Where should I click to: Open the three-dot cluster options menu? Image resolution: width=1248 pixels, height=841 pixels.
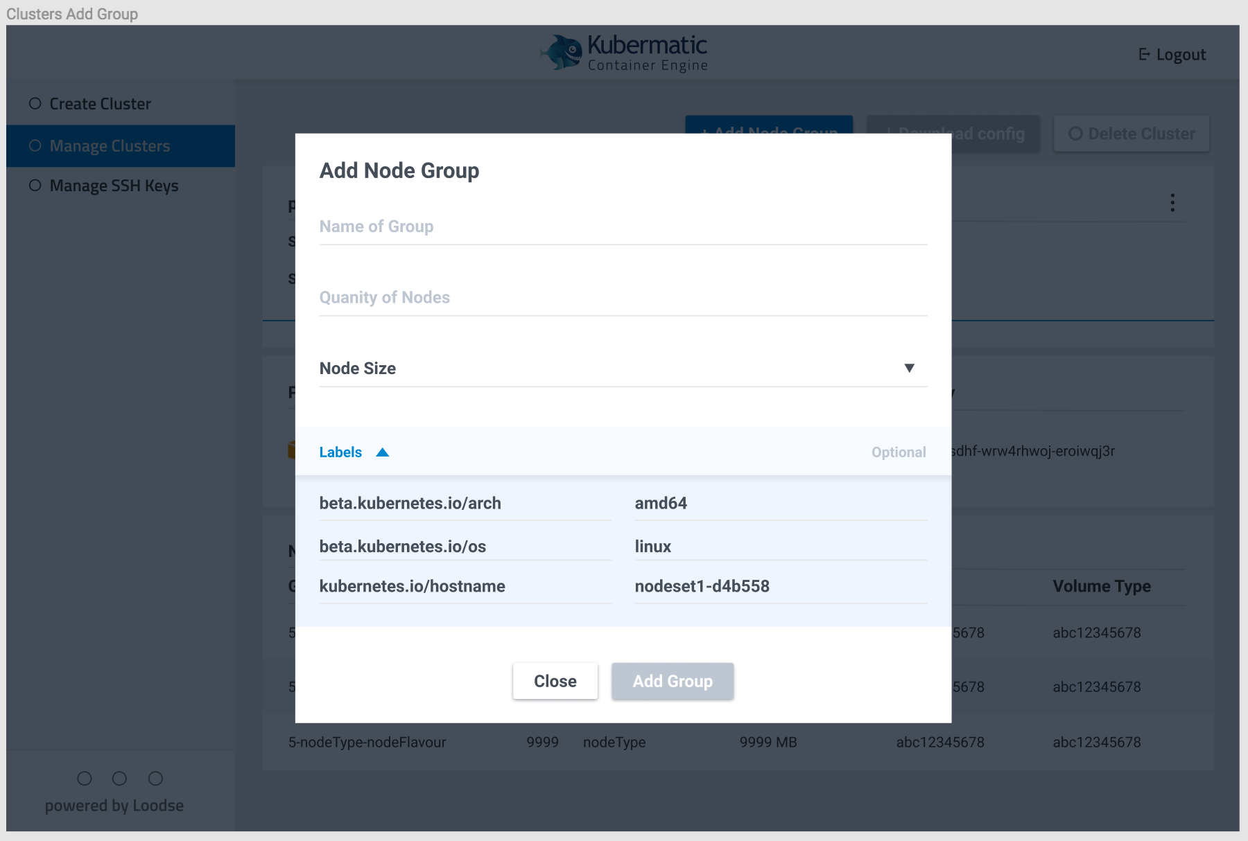[x=1172, y=202]
